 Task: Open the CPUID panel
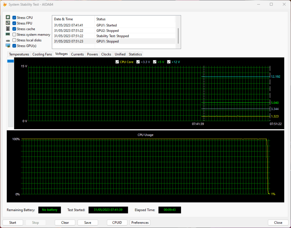tap(117, 222)
